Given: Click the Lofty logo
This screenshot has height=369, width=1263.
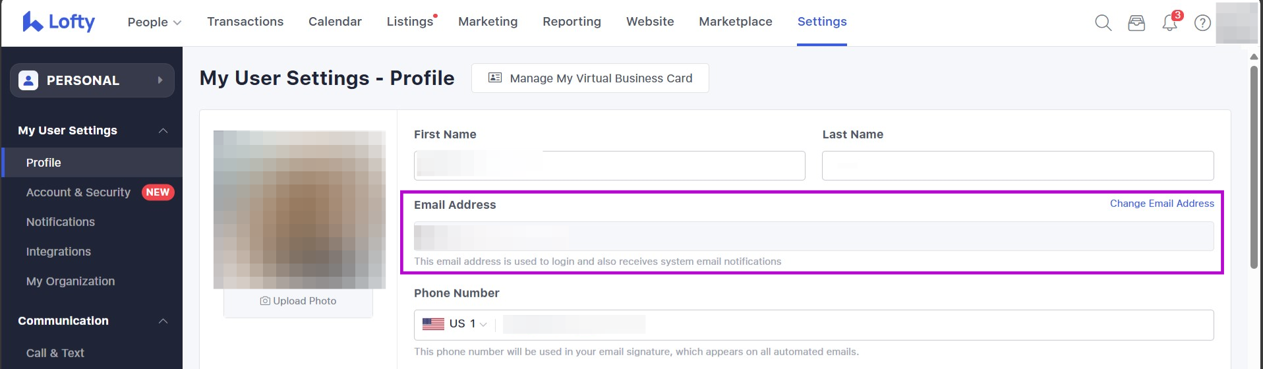Looking at the screenshot, I should click(59, 22).
